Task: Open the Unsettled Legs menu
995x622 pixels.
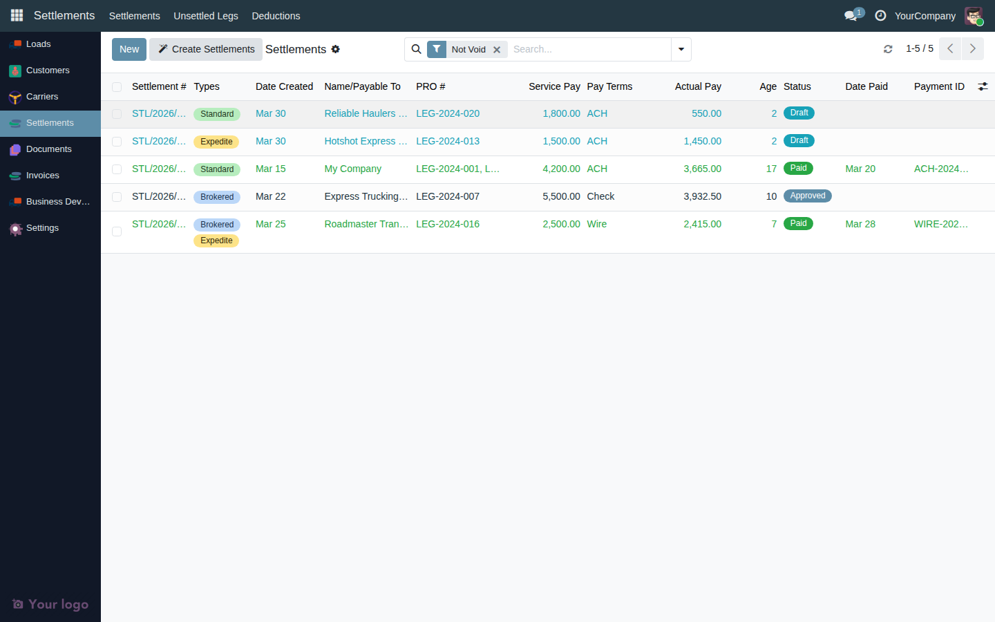Action: (206, 16)
